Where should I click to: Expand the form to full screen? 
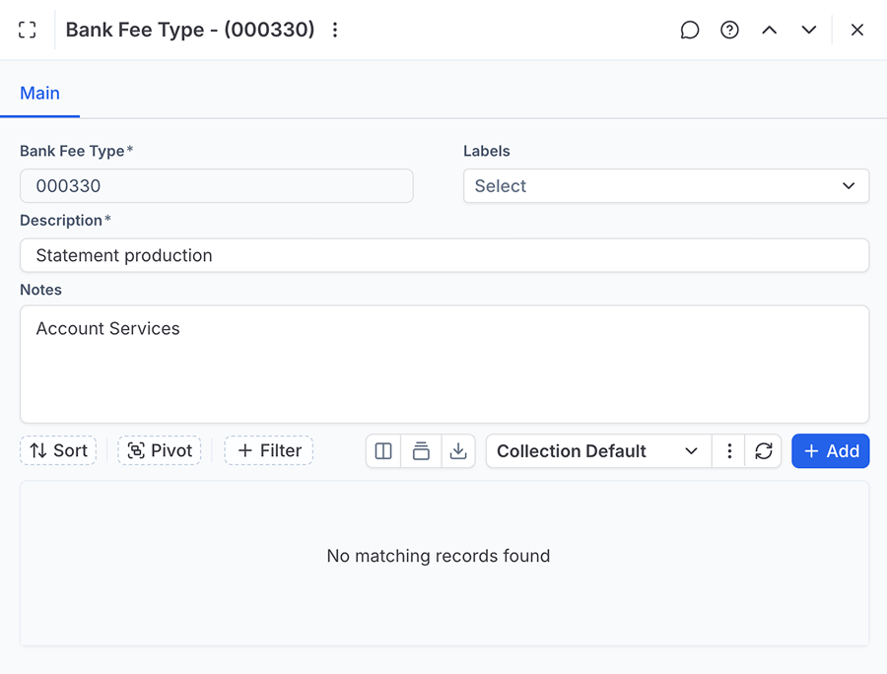point(28,30)
